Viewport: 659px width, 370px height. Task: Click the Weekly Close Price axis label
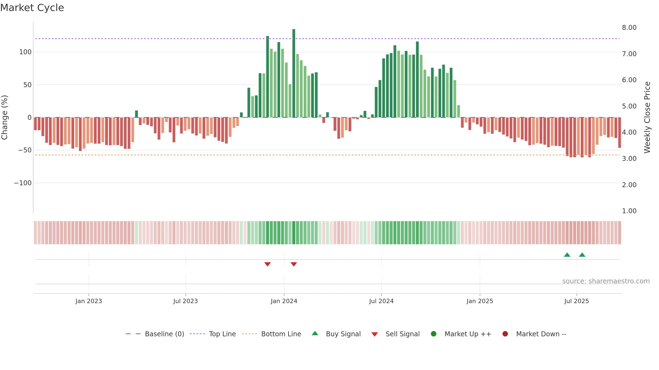pos(647,117)
